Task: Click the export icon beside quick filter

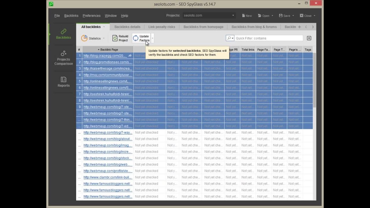Action: click(x=309, y=38)
